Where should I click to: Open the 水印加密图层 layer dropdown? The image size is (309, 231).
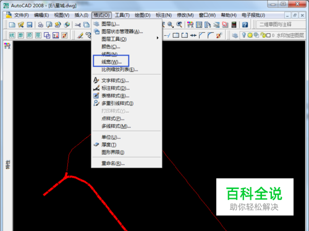273,35
